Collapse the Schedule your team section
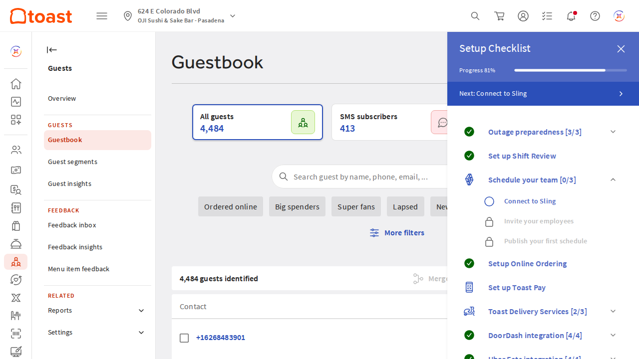 (613, 179)
